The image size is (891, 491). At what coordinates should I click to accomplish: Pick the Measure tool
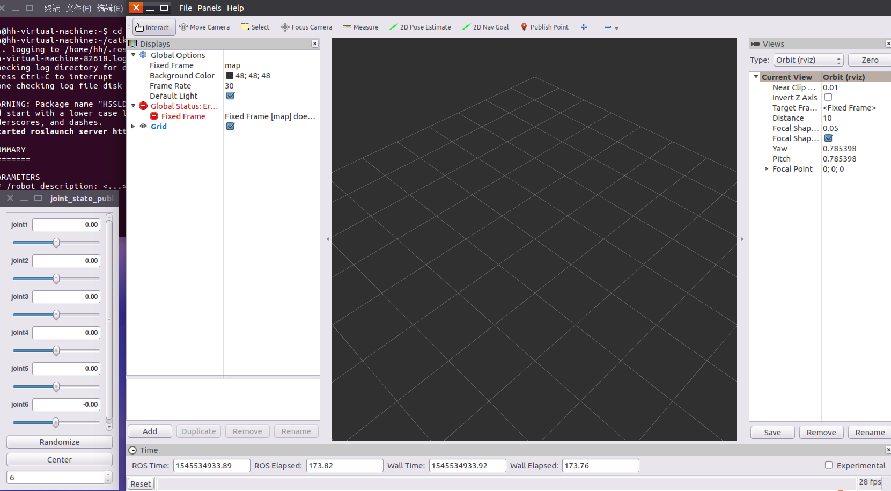point(360,27)
